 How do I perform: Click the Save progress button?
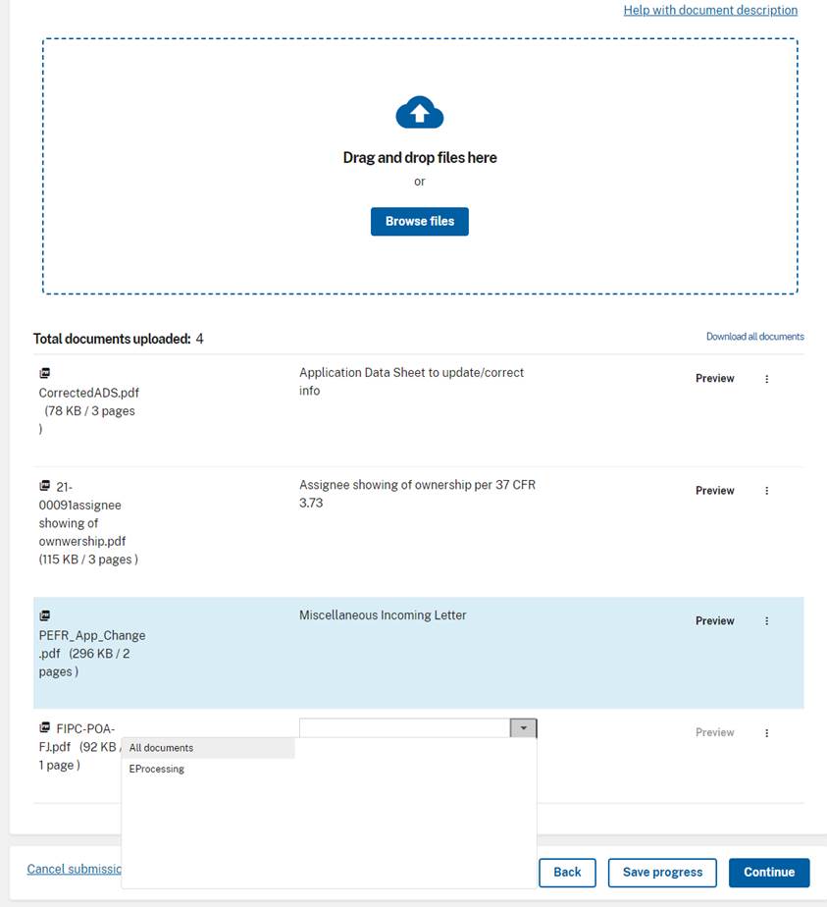coord(662,873)
